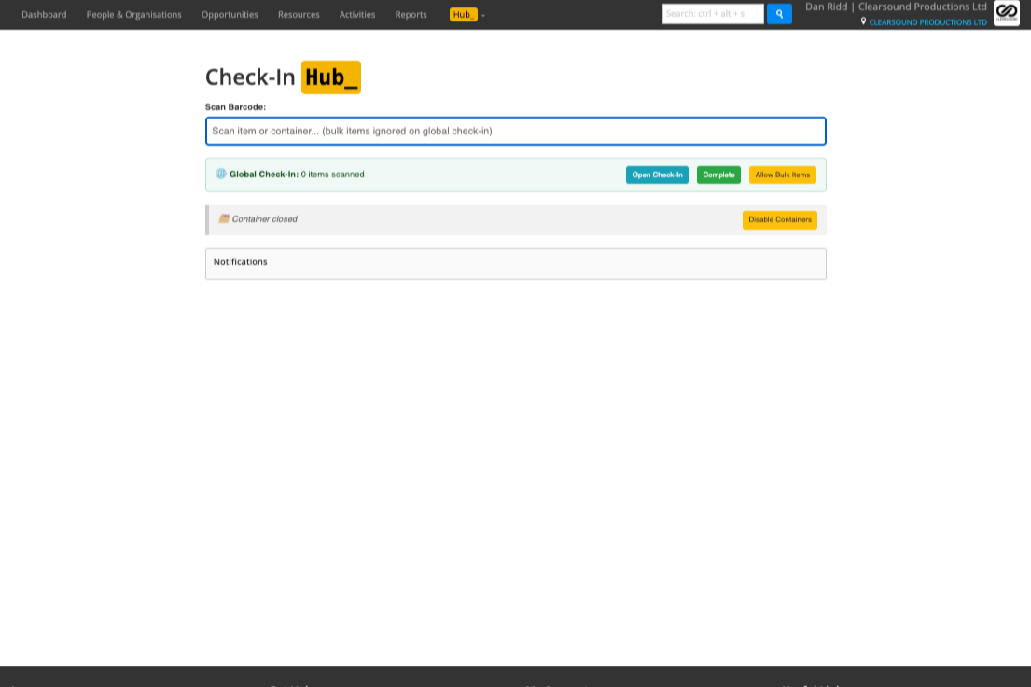The height and width of the screenshot is (687, 1031).
Task: Click the top search box
Action: tap(713, 13)
